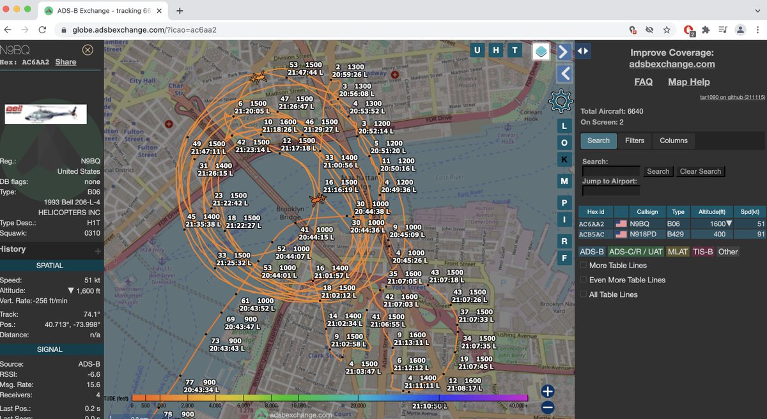Open the Map Help link
Image resolution: width=767 pixels, height=419 pixels.
(689, 82)
